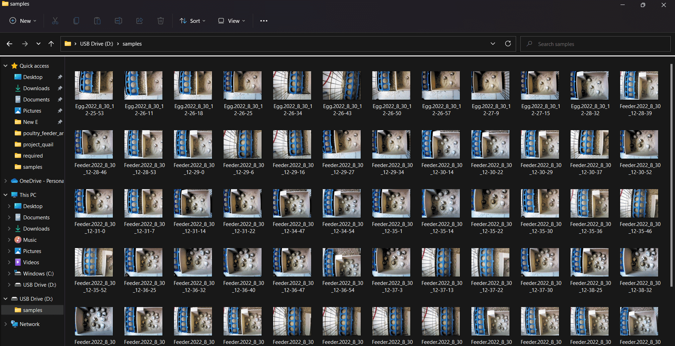675x346 pixels.
Task: Expand the Network tree node
Action: 6,324
